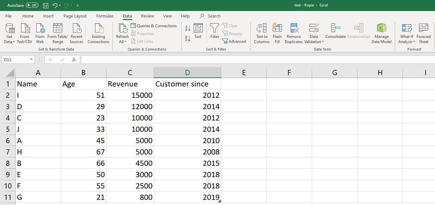This screenshot has height=205, width=435.
Task: Switch to the Formulas tab
Action: tap(105, 16)
